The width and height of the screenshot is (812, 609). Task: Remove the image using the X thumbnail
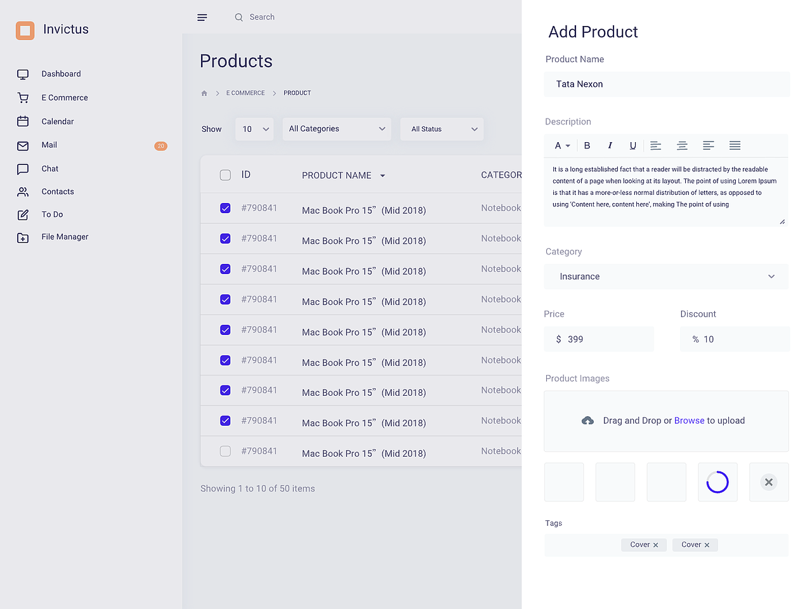point(769,482)
